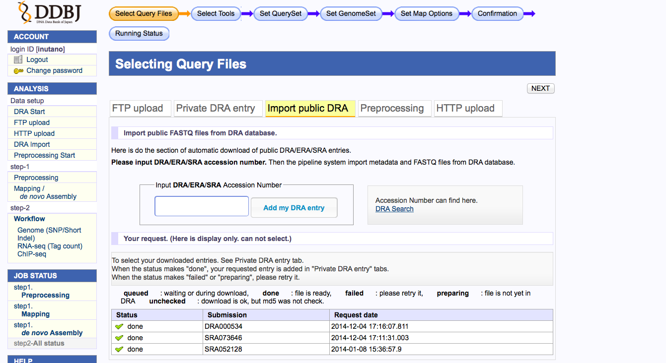The image size is (666, 363).
Task: Jump to the Set Map Options step
Action: pos(426,13)
